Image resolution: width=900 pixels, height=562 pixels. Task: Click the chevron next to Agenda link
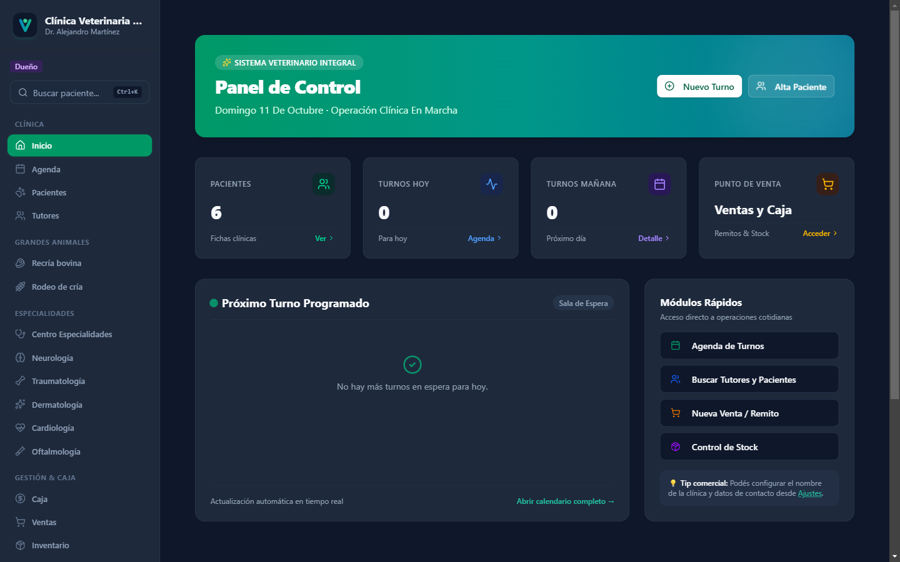coord(499,239)
